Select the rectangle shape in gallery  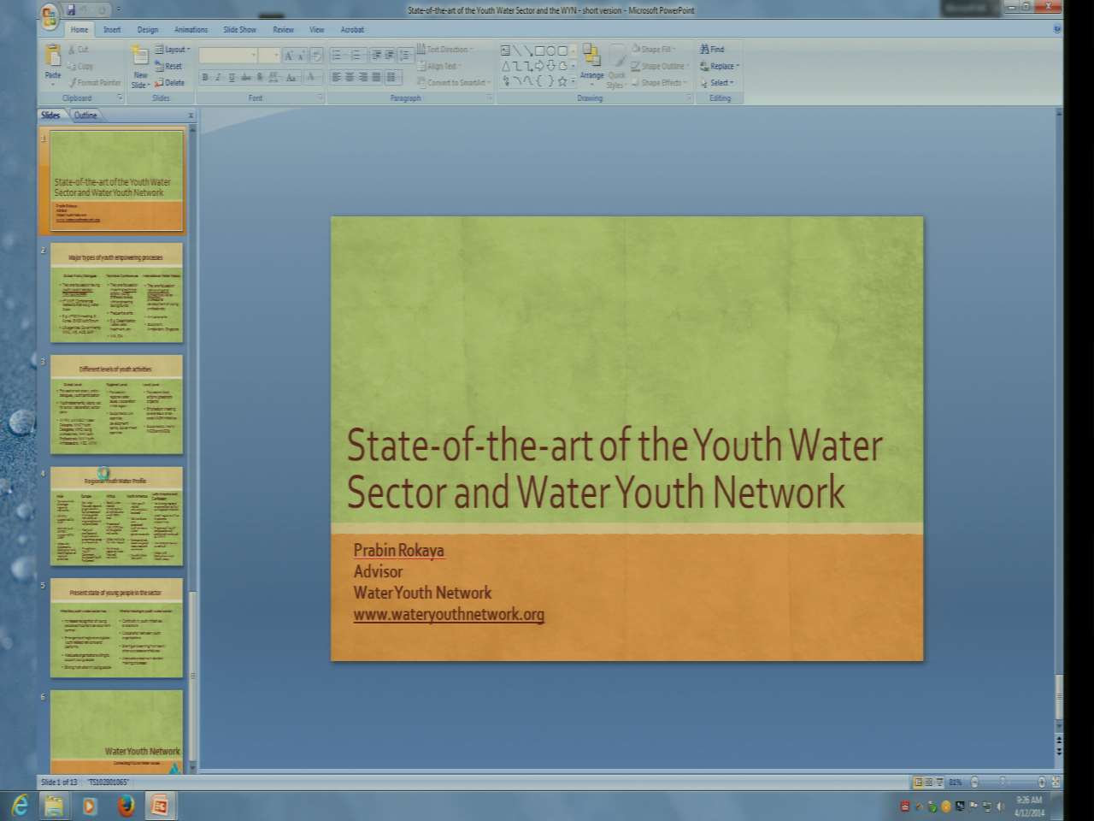click(x=539, y=50)
